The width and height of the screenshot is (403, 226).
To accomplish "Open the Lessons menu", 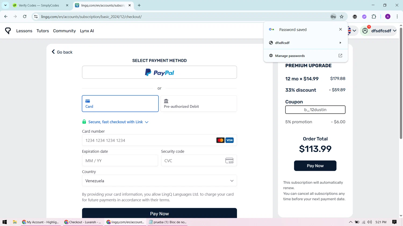I will click(24, 31).
